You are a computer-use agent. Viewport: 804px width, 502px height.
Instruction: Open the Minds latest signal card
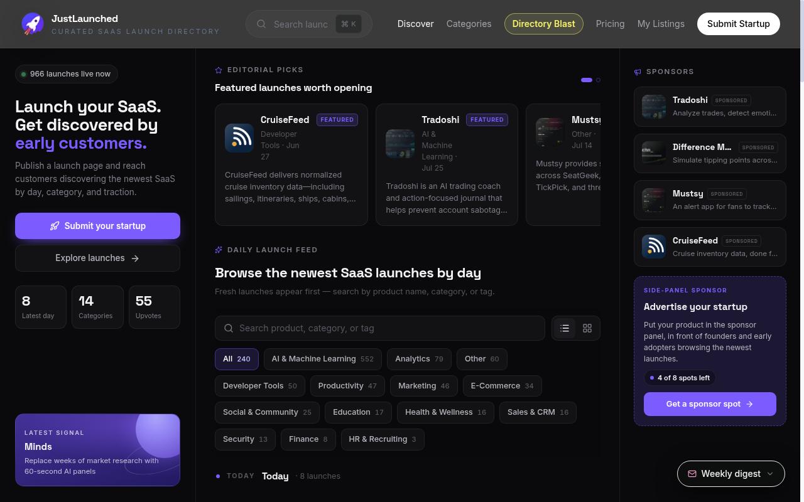pyautogui.click(x=97, y=450)
